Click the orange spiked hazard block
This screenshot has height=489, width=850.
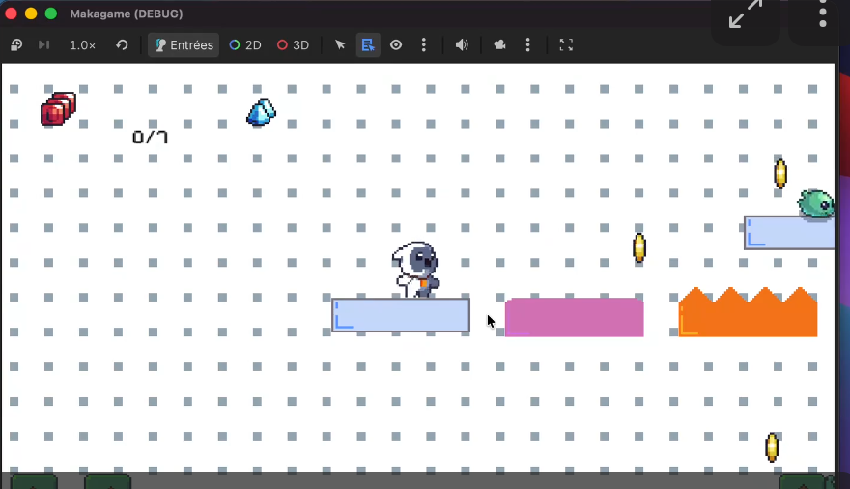748,312
